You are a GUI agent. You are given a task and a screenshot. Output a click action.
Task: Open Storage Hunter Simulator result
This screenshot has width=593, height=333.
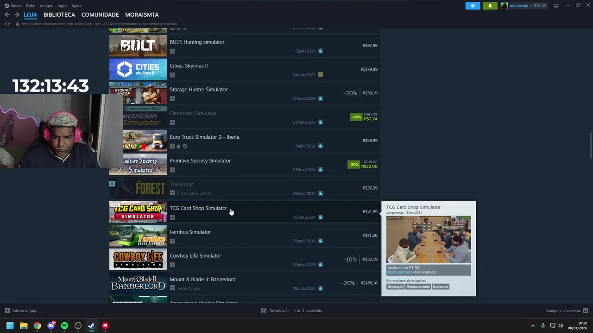point(245,93)
